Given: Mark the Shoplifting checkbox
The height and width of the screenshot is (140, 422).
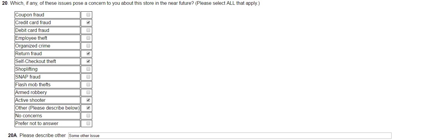Looking at the screenshot, I should coord(88,69).
